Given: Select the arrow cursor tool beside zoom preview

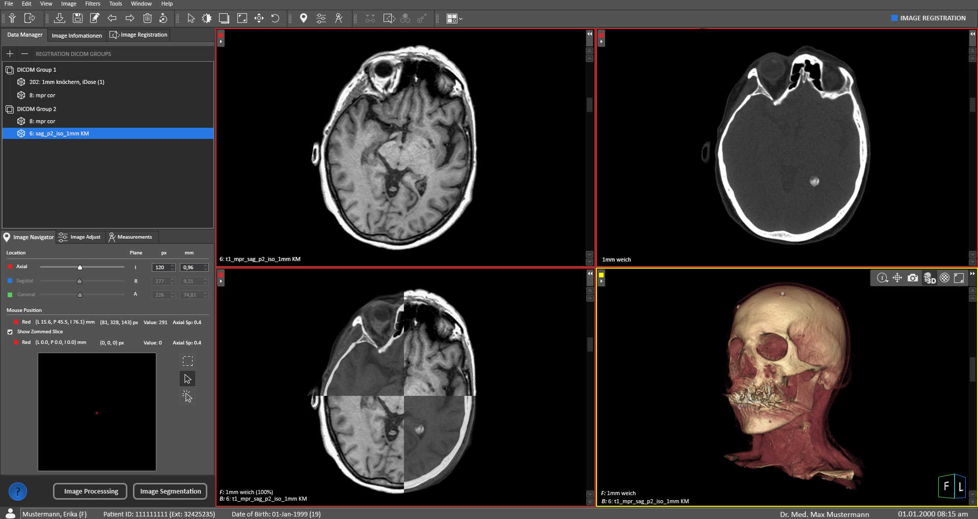Looking at the screenshot, I should click(187, 379).
